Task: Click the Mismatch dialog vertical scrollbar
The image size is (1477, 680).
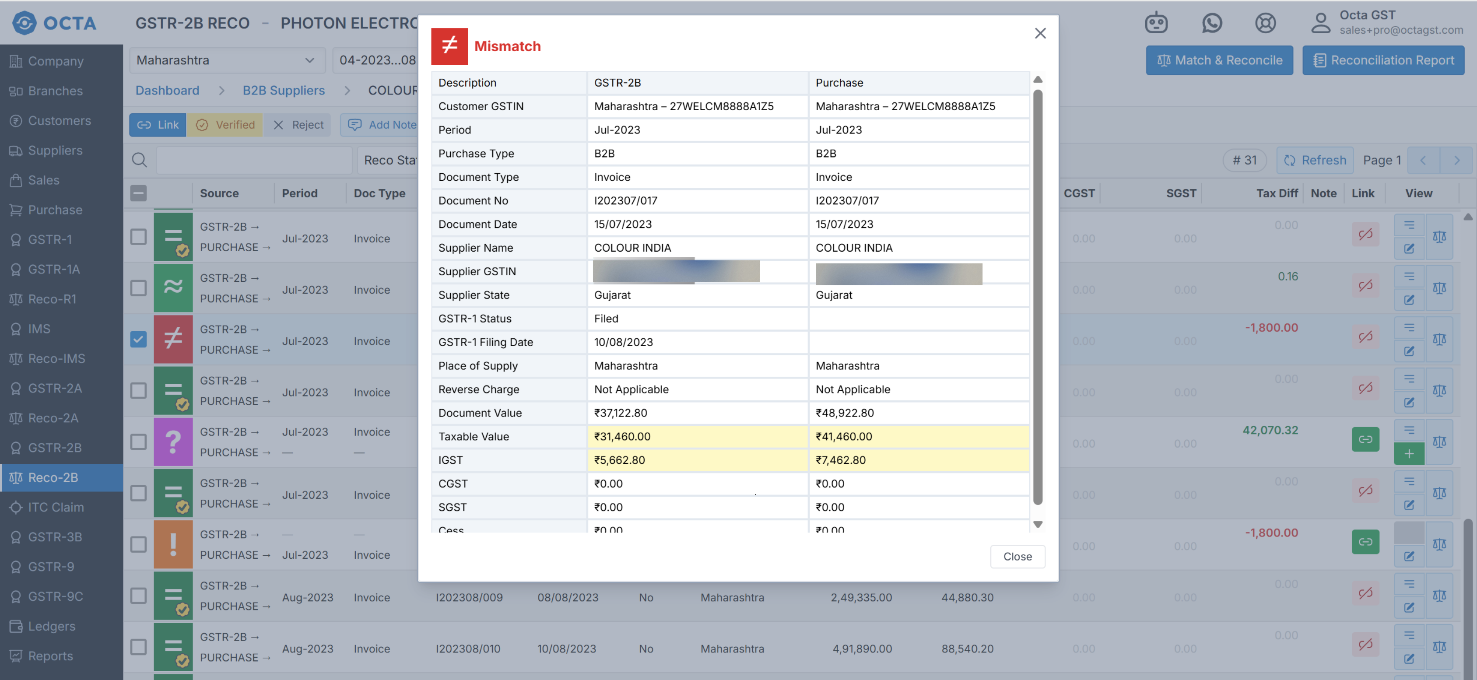Action: [x=1037, y=298]
